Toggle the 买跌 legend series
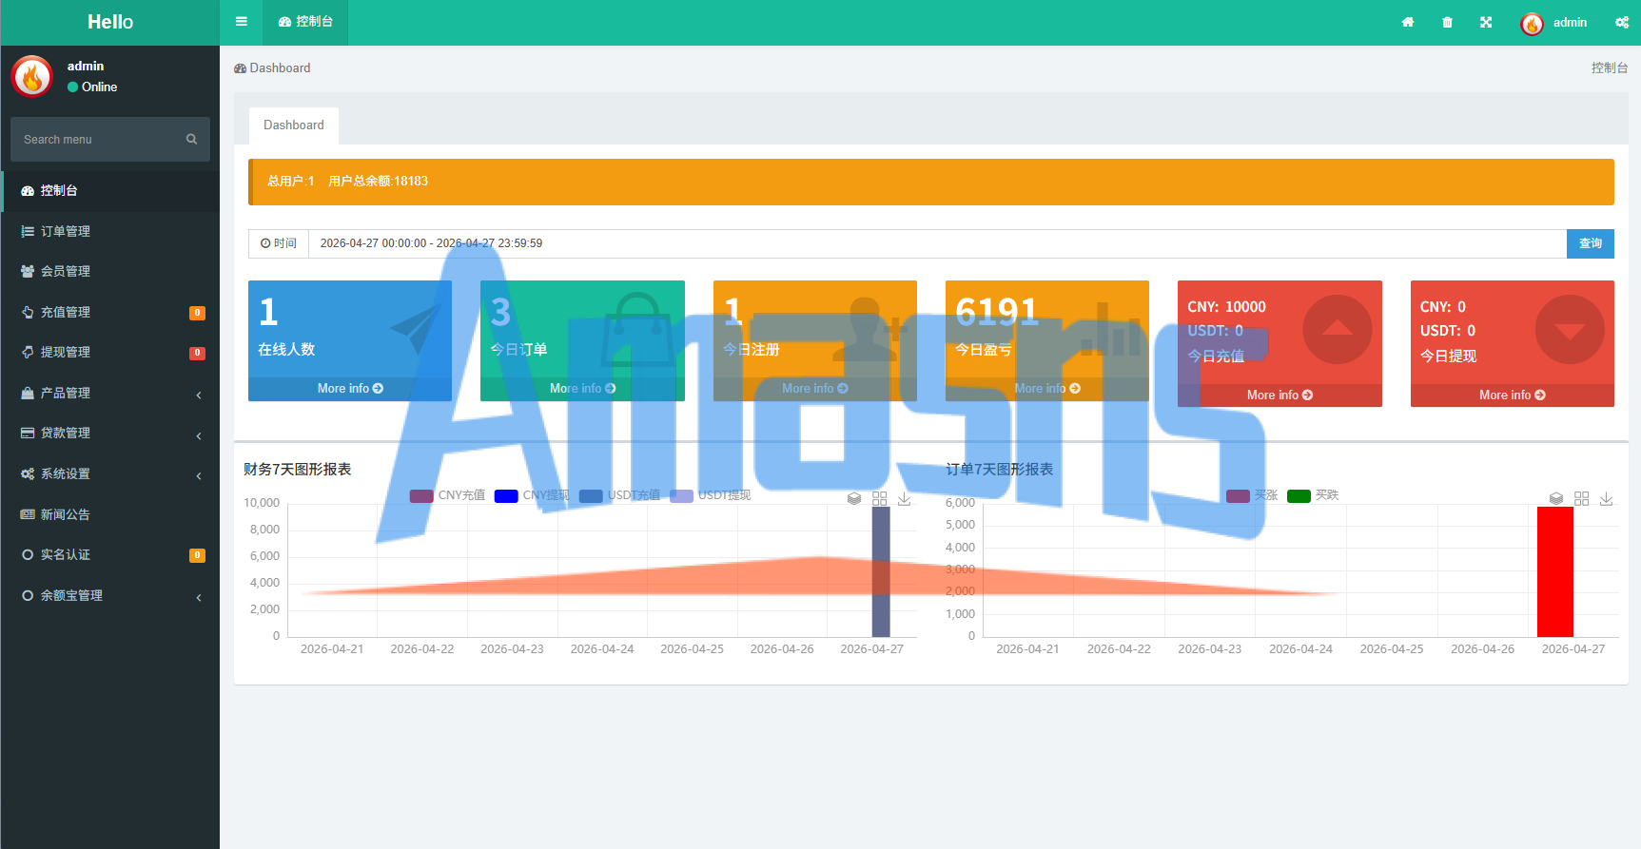This screenshot has width=1641, height=849. coord(1313,495)
